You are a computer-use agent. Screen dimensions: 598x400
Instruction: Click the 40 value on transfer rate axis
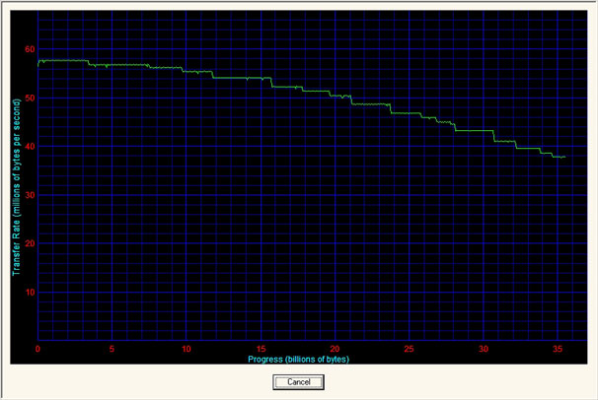(x=30, y=146)
